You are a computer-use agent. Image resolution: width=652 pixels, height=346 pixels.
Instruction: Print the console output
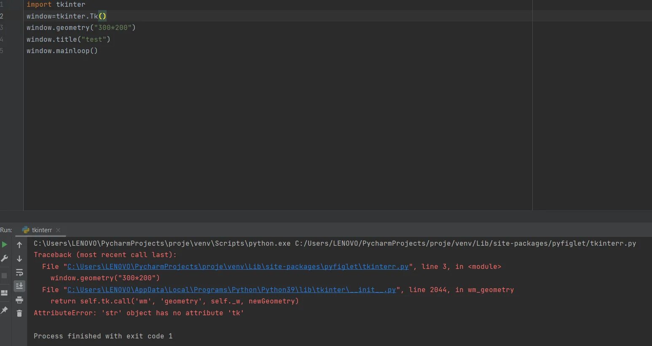19,300
